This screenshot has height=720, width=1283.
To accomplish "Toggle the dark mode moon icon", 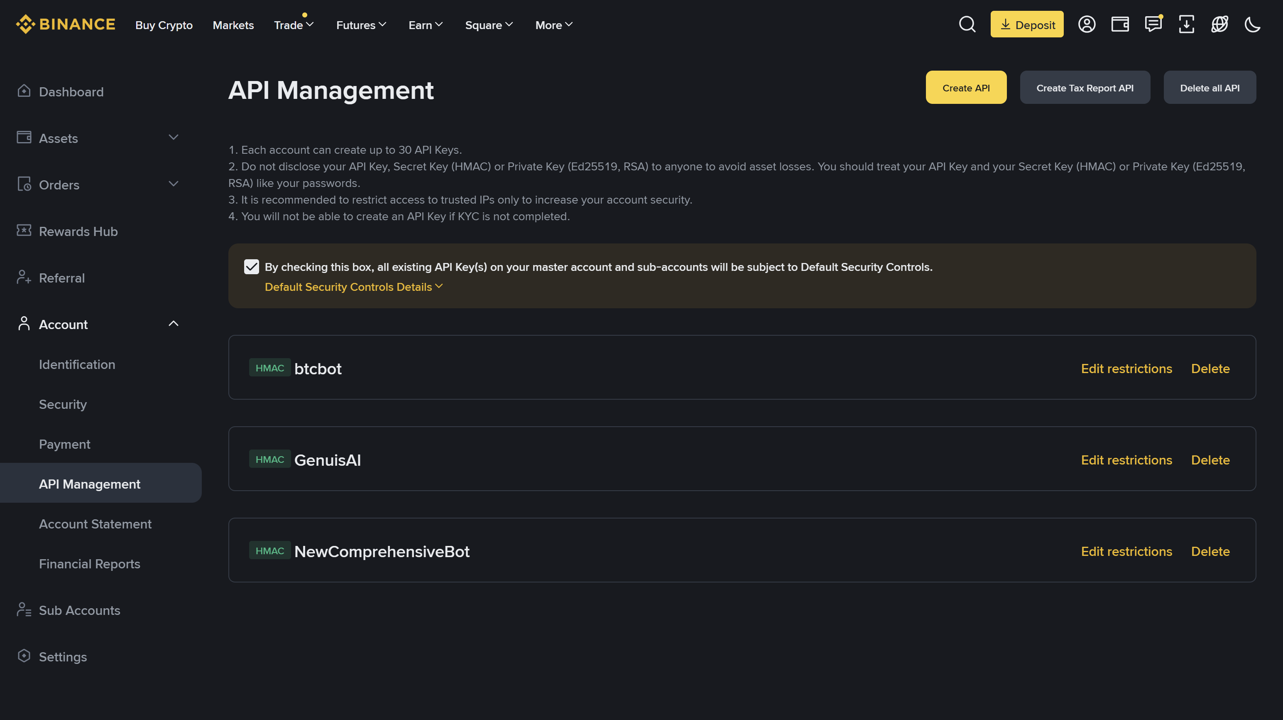I will pos(1252,25).
